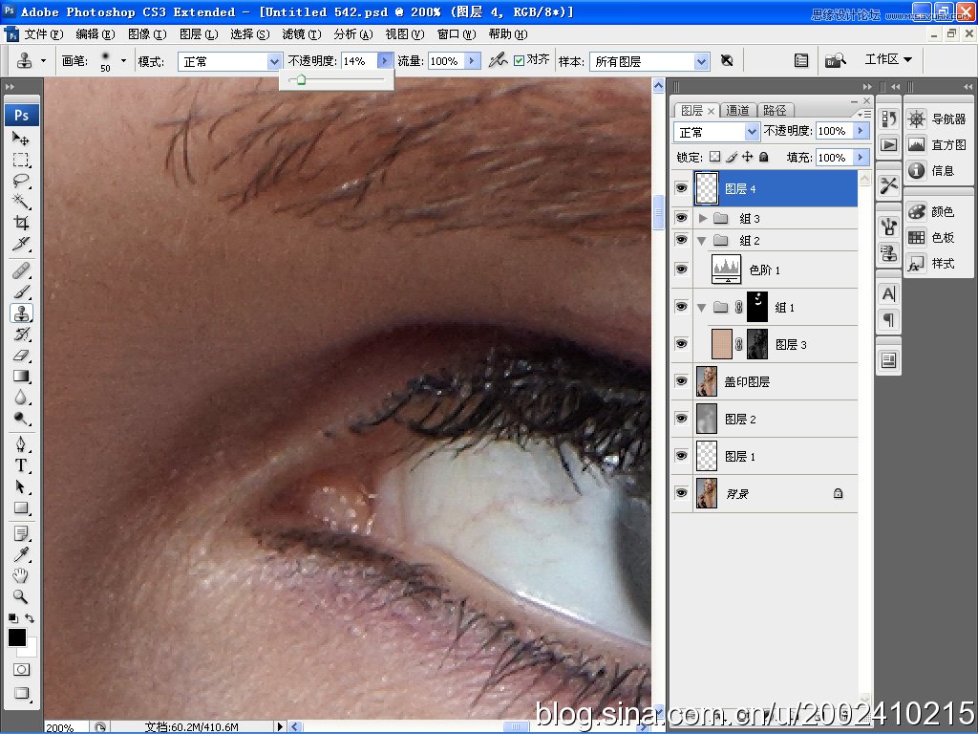Select the Zoom tool

[x=21, y=596]
